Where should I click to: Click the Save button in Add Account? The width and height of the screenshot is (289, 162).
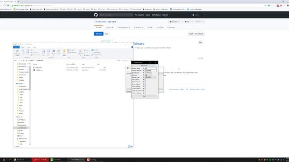pos(144,96)
